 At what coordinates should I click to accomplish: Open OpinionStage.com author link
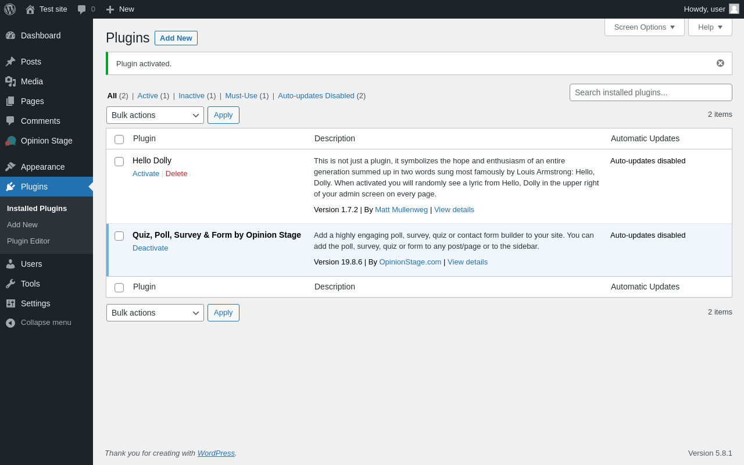coord(410,262)
